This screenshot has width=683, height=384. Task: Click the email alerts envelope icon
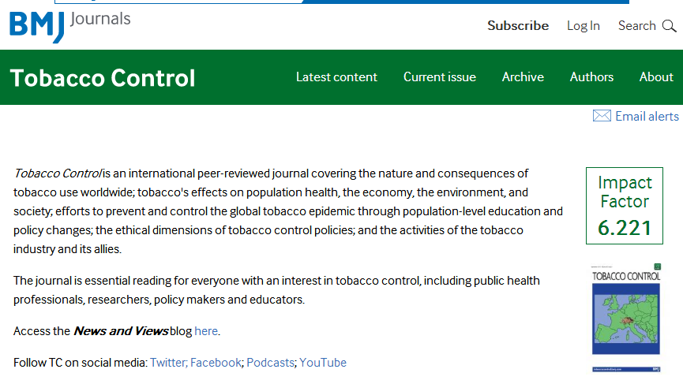[x=602, y=116]
